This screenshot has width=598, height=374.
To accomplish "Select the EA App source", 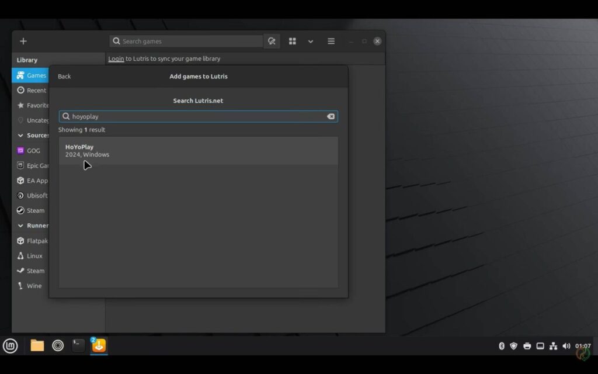I will 30,181.
